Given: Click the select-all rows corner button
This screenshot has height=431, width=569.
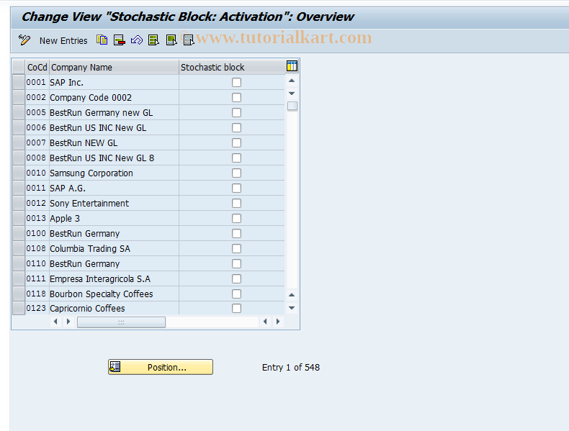Looking at the screenshot, I should pyautogui.click(x=19, y=67).
